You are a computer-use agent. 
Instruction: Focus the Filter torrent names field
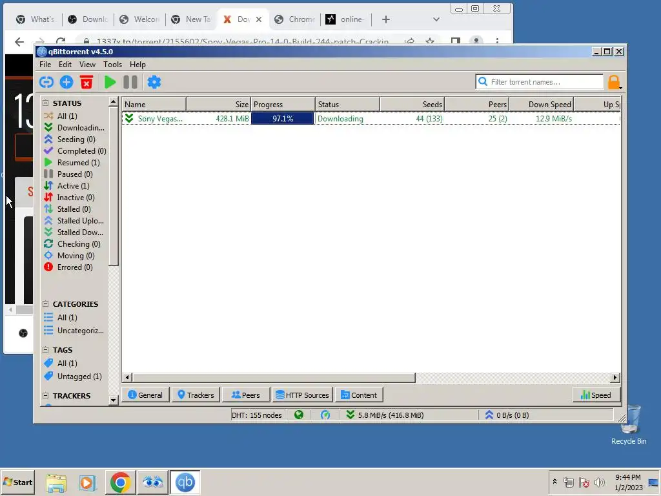pos(540,82)
